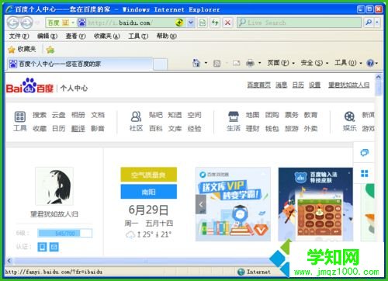Click the 云盘 link
This screenshot has width=388, height=281.
pyautogui.click(x=58, y=115)
